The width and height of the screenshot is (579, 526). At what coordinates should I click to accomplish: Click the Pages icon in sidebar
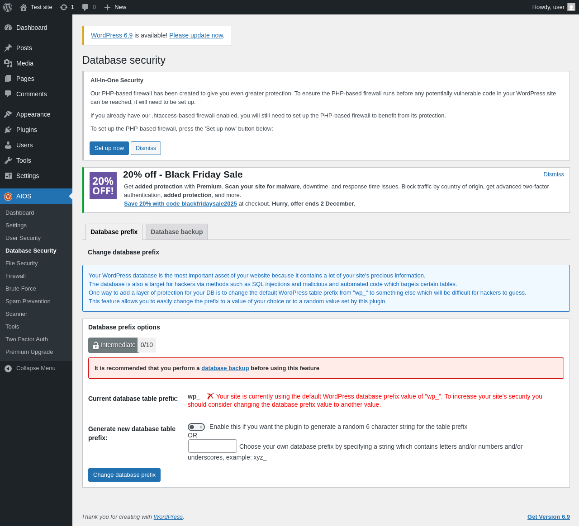[8, 79]
